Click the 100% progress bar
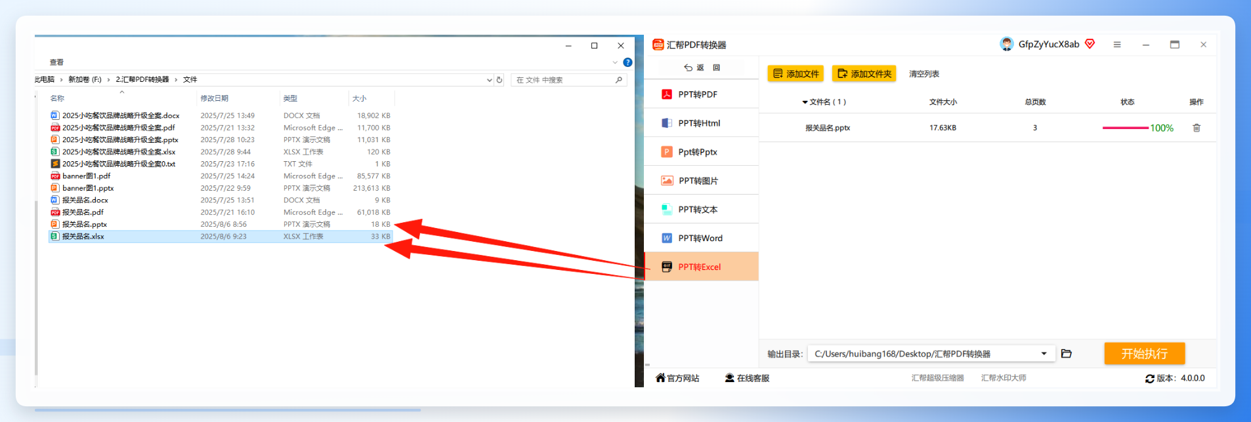The image size is (1251, 422). click(x=1126, y=128)
